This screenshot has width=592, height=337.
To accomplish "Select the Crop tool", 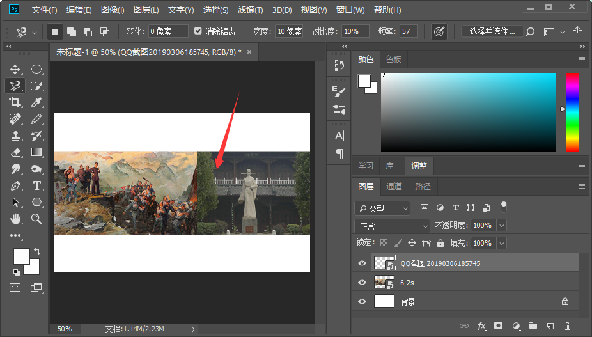I will [x=15, y=102].
